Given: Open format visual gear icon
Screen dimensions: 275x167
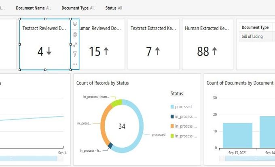Looking at the screenshot, I should 75,35.
